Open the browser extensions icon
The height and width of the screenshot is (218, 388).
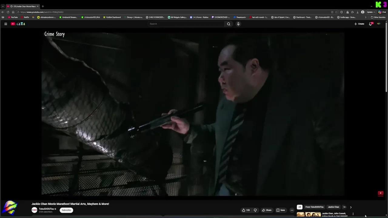click(342, 12)
